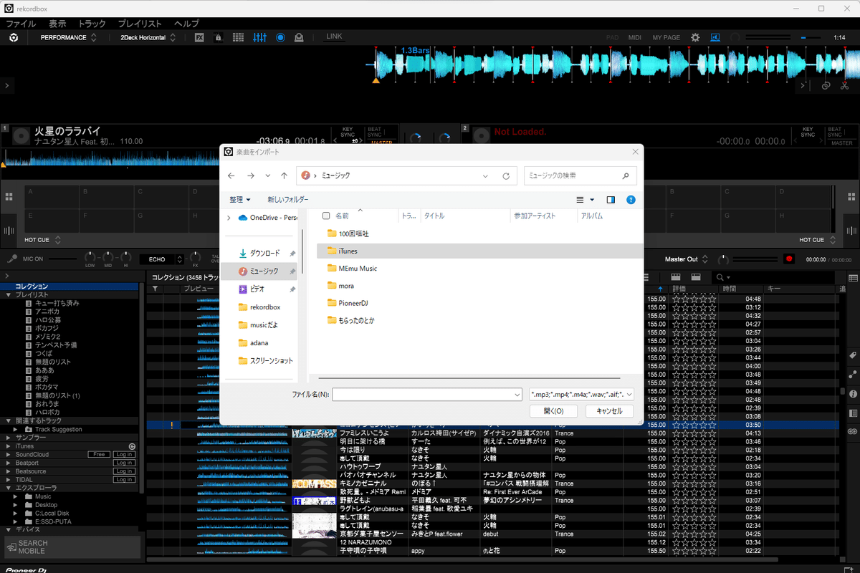Click 新しいフォルダー in dialog toolbar
This screenshot has width=860, height=573.
288,200
